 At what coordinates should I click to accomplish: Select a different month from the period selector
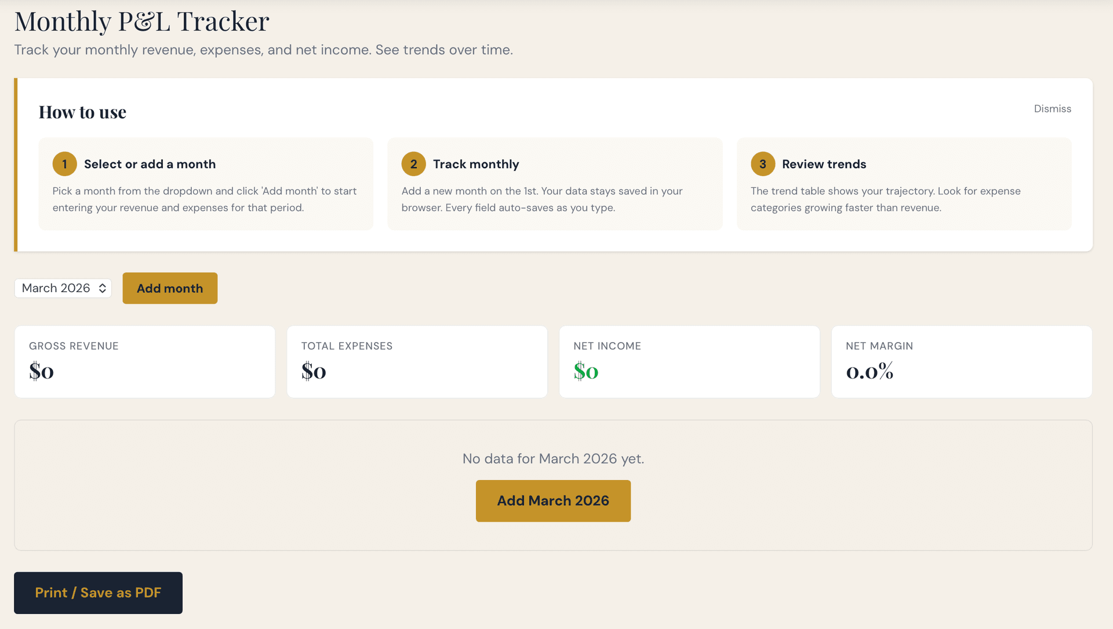click(62, 288)
